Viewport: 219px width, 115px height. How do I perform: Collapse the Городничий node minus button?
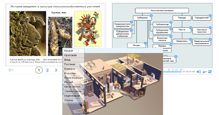click(x=210, y=16)
